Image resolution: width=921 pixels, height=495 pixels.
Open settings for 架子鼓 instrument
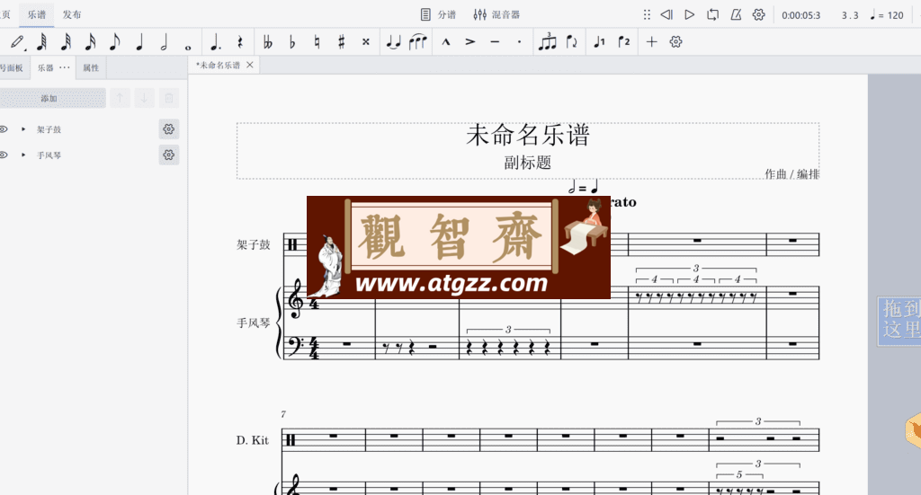click(x=168, y=129)
